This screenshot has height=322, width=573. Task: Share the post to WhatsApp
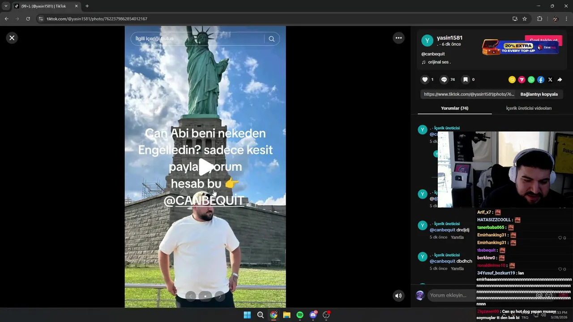(x=531, y=80)
